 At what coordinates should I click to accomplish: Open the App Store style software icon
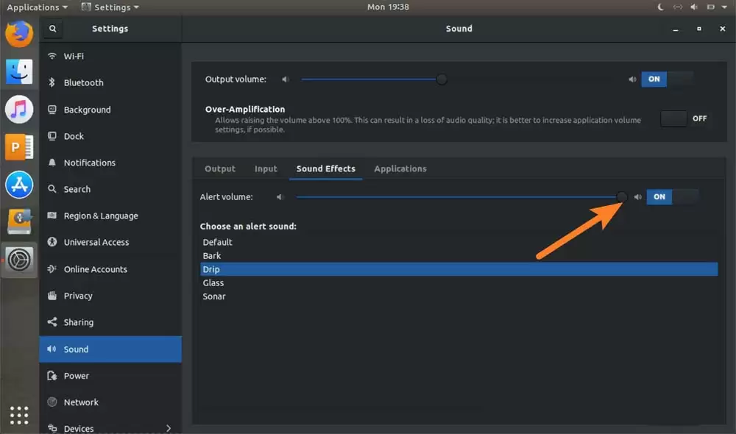[19, 185]
